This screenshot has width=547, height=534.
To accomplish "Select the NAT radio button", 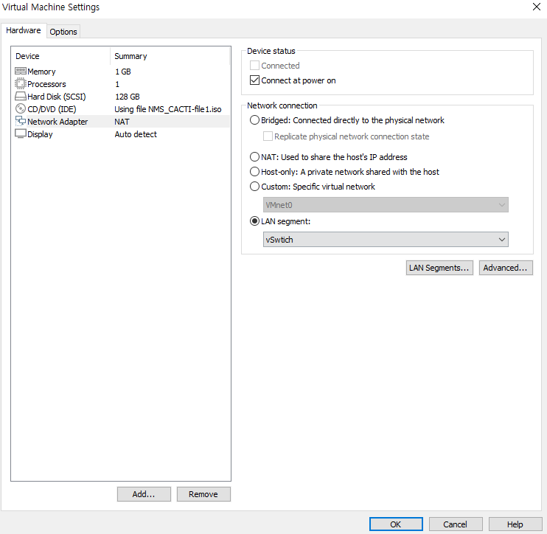I will 254,156.
